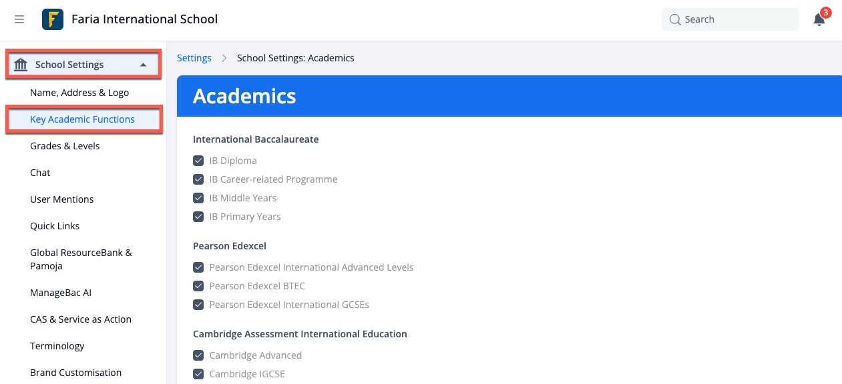
Task: Uncheck Cambridge Advanced
Action: (x=198, y=355)
